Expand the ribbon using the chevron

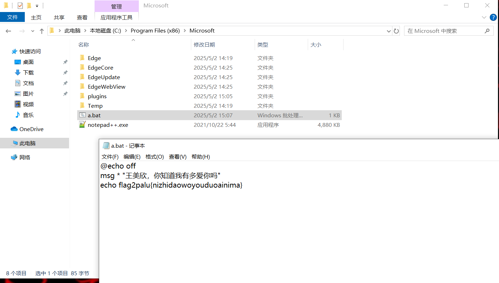tap(484, 17)
